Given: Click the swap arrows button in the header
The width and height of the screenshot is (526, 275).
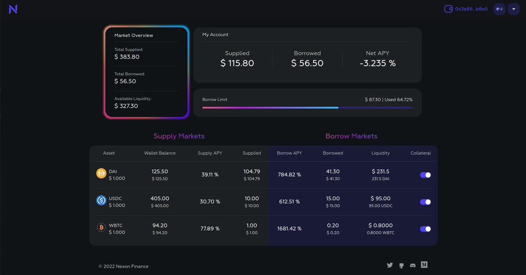Looking at the screenshot, I should 499,8.
